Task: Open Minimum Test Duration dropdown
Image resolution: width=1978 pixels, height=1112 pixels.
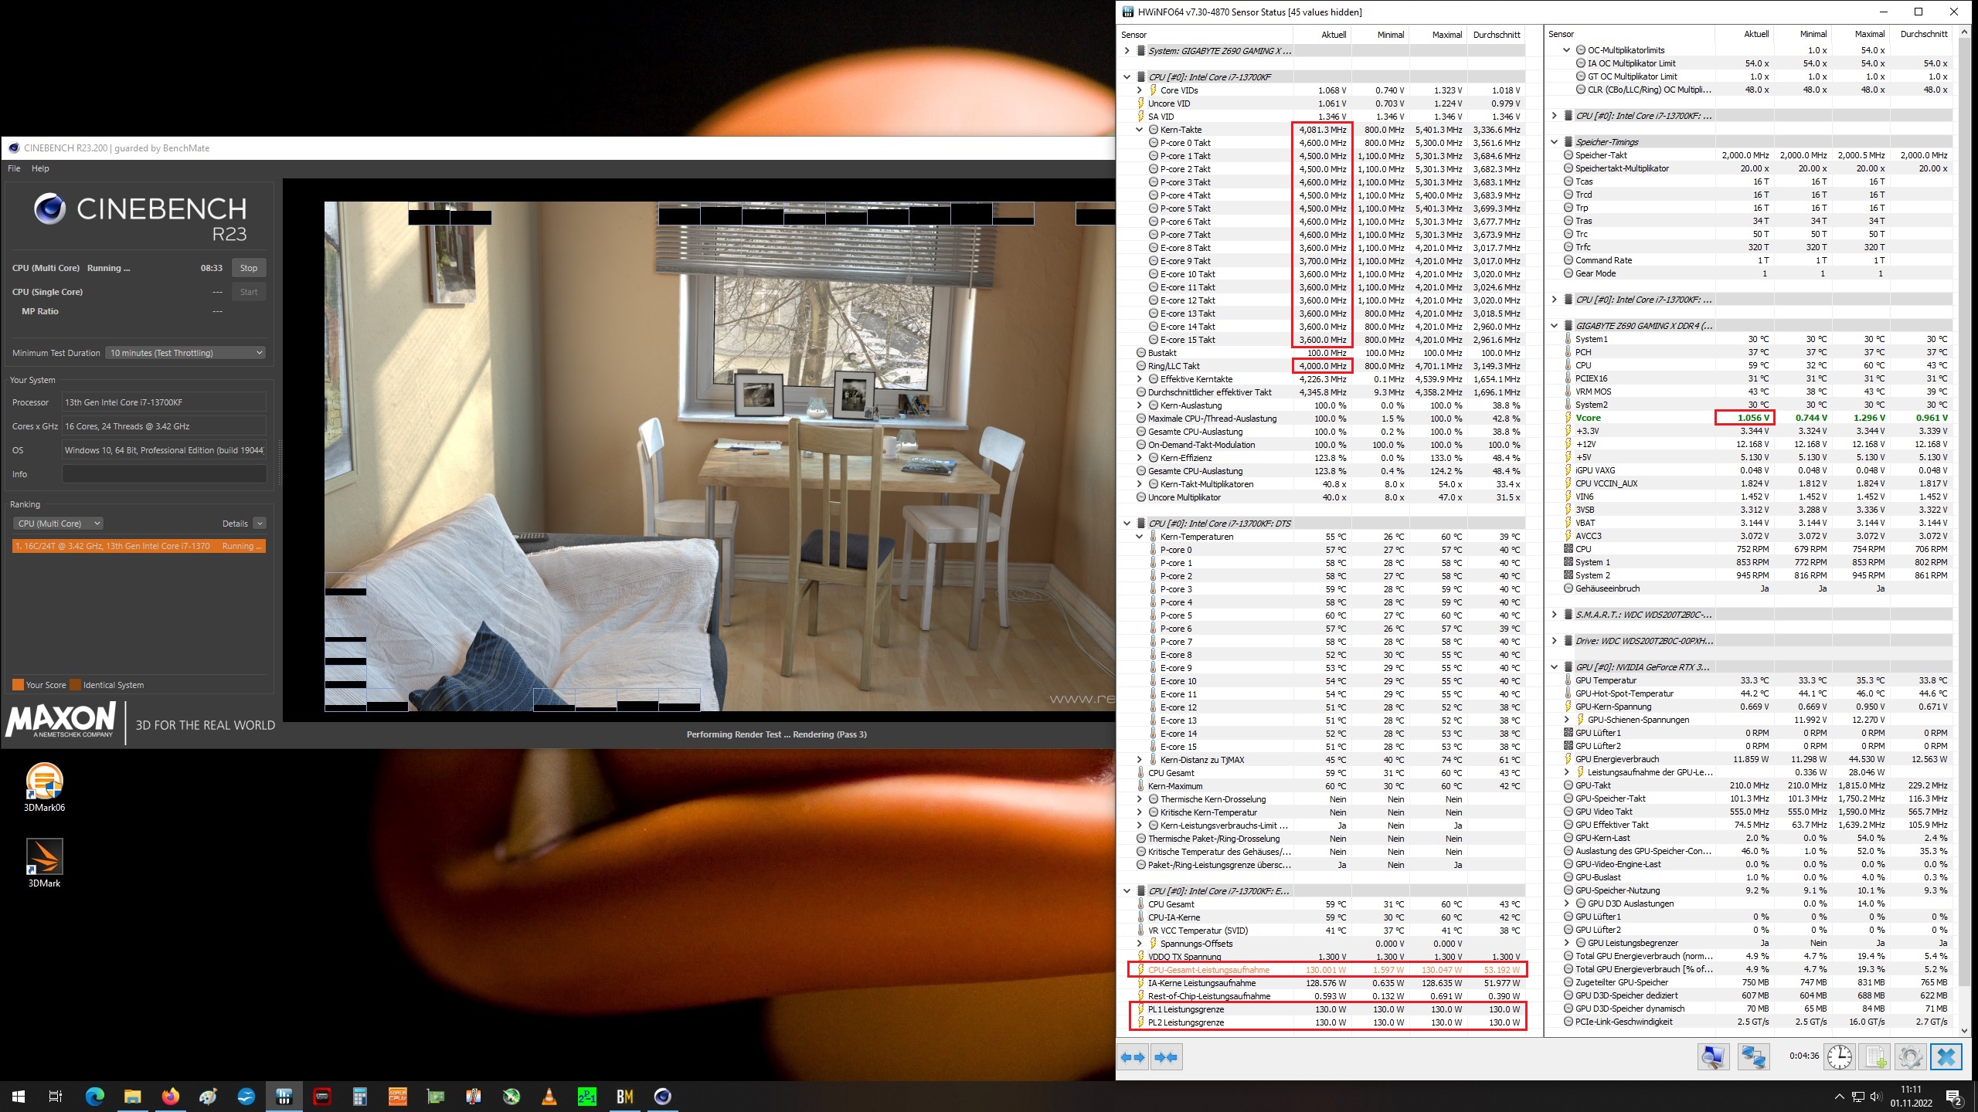Action: [185, 353]
